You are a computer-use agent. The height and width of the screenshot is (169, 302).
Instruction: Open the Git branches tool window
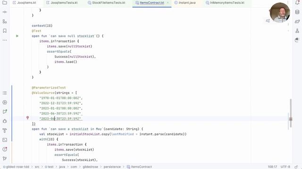tap(5, 159)
